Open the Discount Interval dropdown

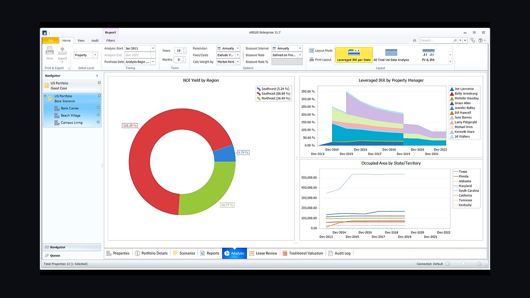300,48
